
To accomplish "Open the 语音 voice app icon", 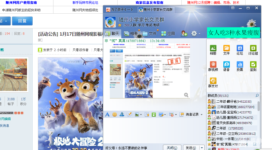I will tap(226, 66).
